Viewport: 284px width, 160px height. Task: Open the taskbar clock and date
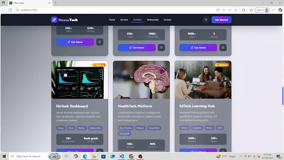268,156
